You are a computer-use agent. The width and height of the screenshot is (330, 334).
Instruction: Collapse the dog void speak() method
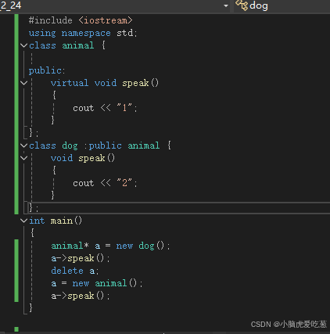[x=24, y=158]
